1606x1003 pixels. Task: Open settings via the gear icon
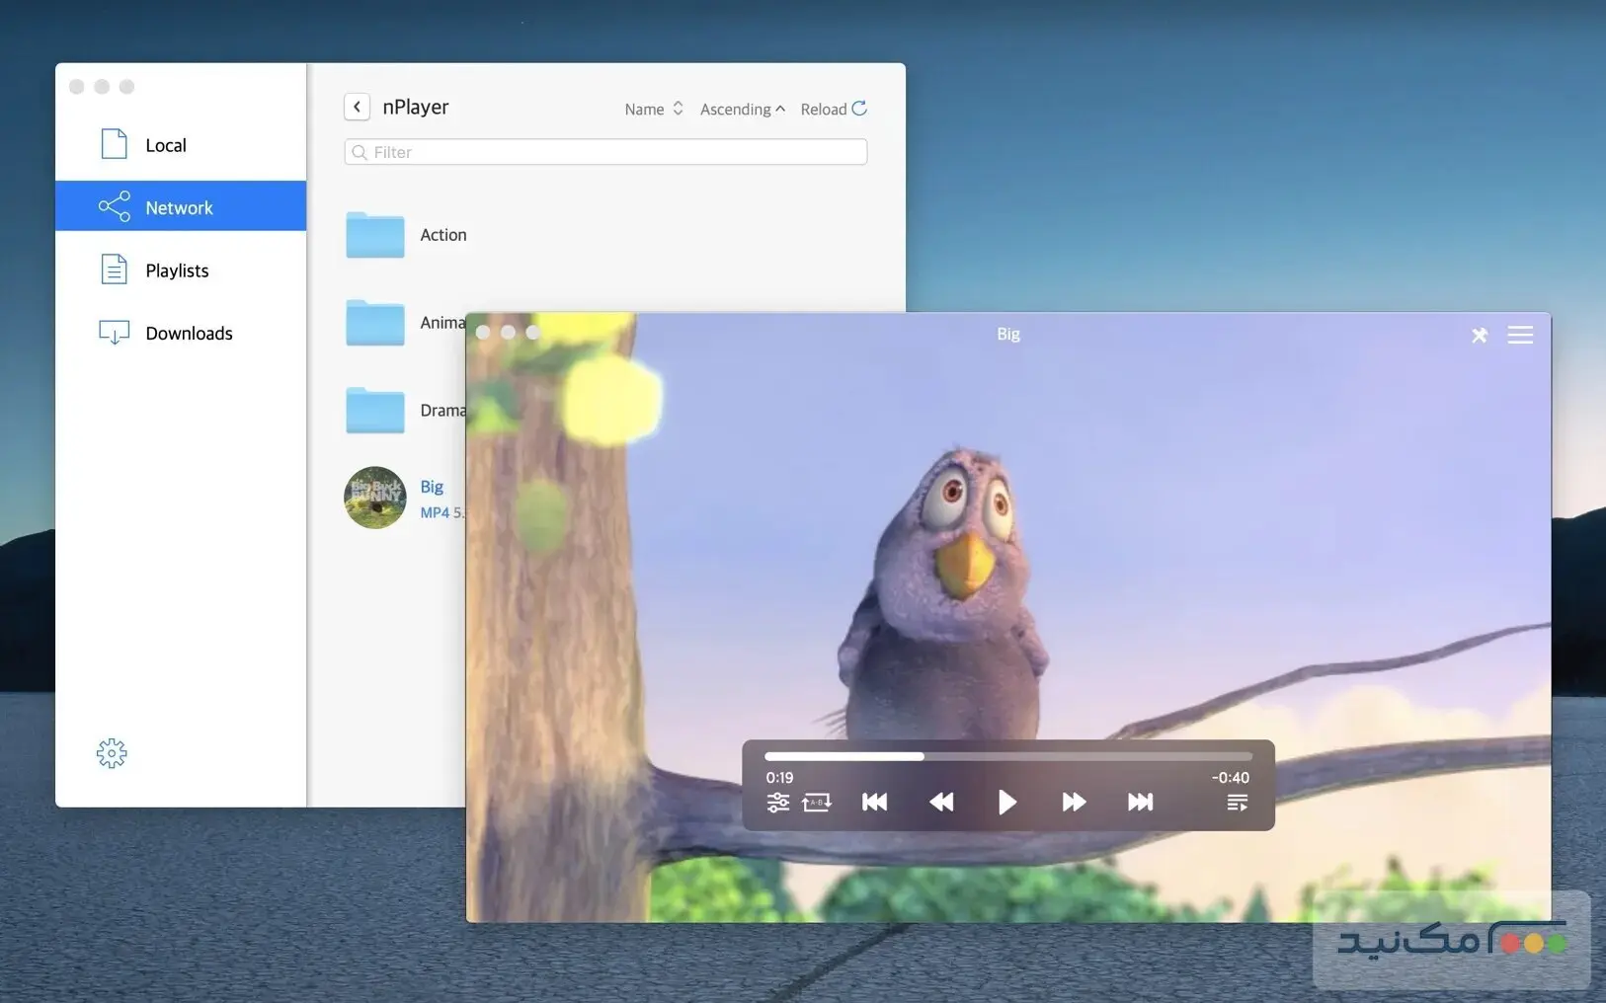click(112, 753)
